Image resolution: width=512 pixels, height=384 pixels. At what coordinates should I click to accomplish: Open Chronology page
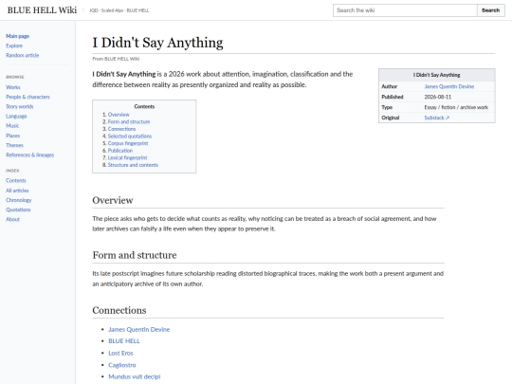coord(19,200)
